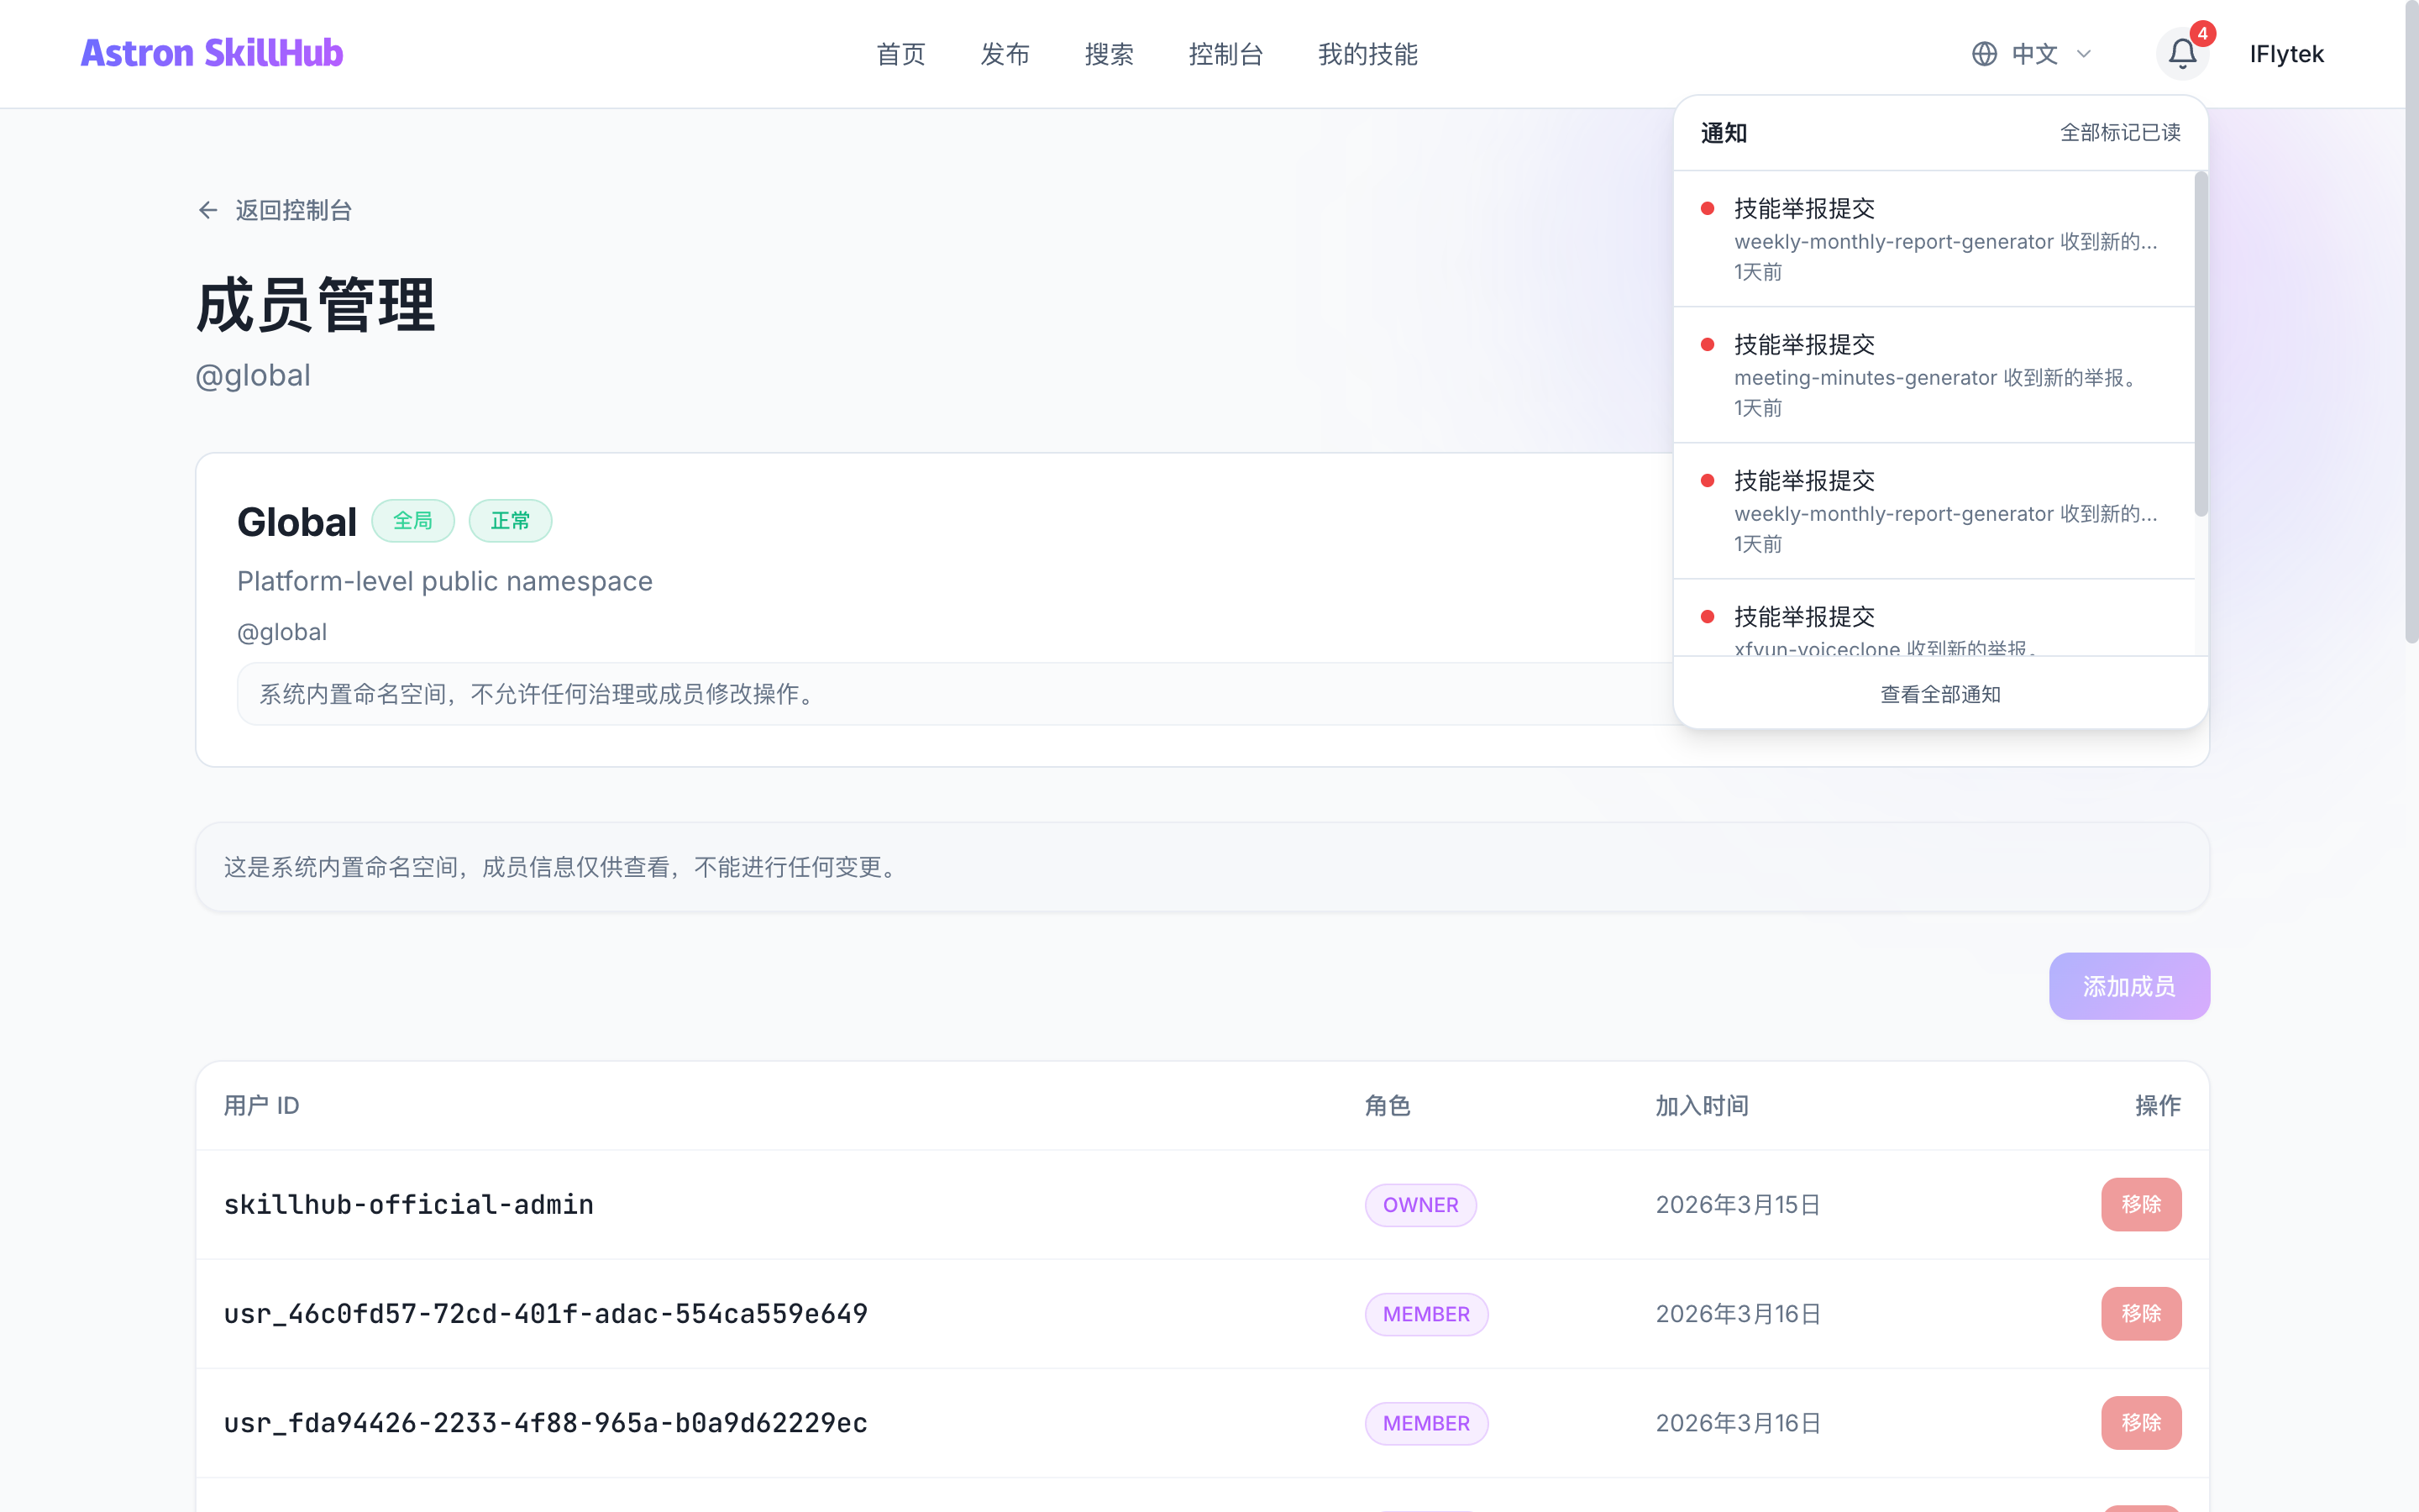This screenshot has height=1512, width=2419.
Task: Click 全部标记已读 in the notification panel
Action: (2120, 132)
